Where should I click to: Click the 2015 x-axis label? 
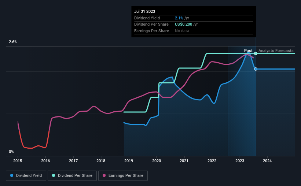18,161
